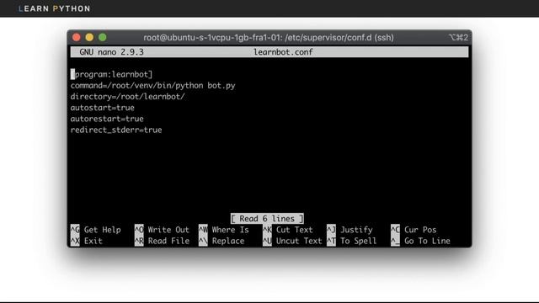Click the ^K Cut Text shortcut
Viewport: 539px width, 303px height.
pyautogui.click(x=288, y=230)
